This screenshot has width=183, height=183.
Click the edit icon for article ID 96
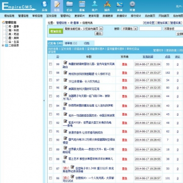pyautogui.click(x=65, y=87)
